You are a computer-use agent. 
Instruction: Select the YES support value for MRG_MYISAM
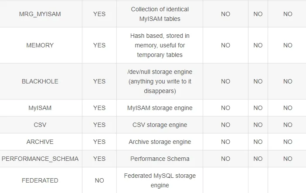pos(99,14)
